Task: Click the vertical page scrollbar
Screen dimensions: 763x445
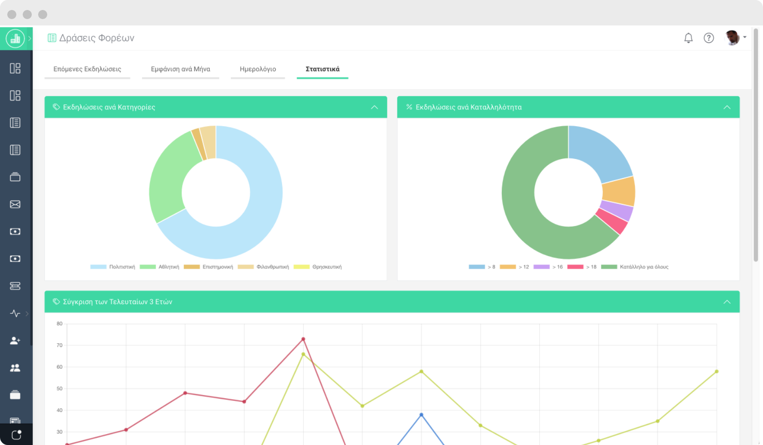Action: (x=756, y=145)
